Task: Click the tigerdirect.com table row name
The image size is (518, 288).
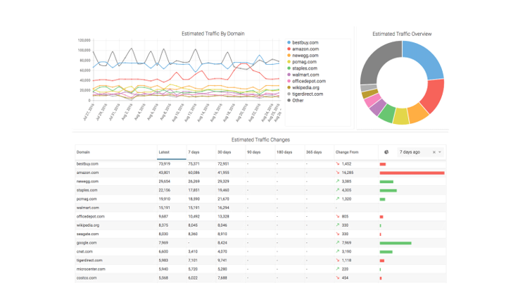Action: (x=89, y=261)
